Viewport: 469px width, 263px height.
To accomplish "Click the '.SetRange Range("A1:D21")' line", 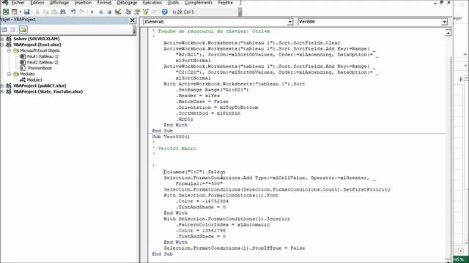I will pos(212,90).
